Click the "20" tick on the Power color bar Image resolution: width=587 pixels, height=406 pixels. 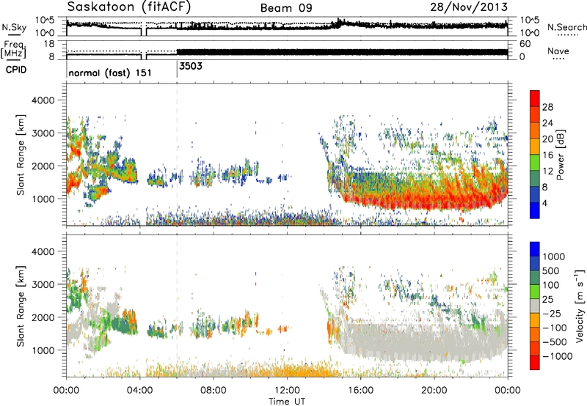pyautogui.click(x=547, y=139)
